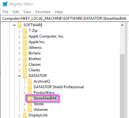Select the SOFTWARE key label
Screen dimensions: 129x118
point(33,25)
